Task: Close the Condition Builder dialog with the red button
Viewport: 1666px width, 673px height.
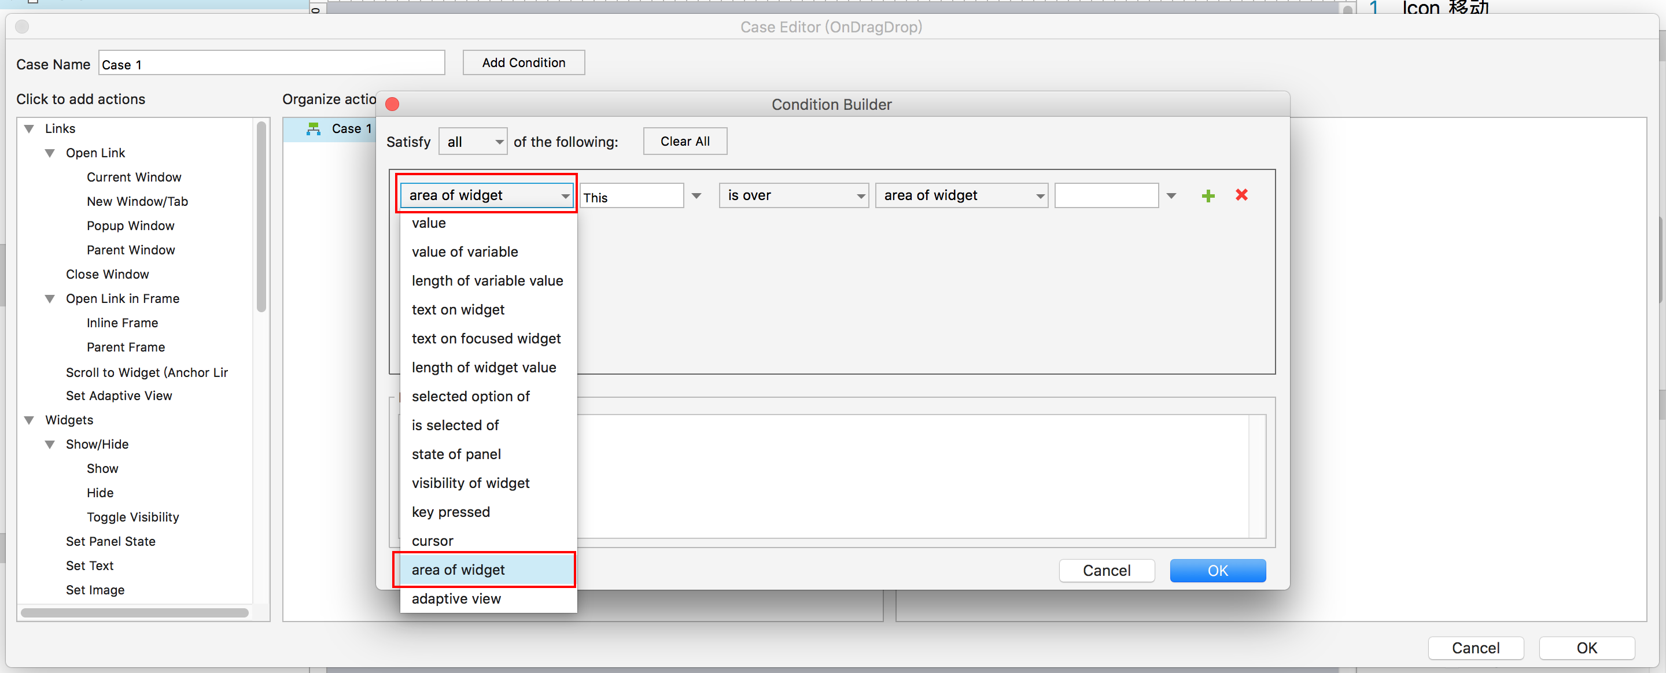Action: point(392,104)
